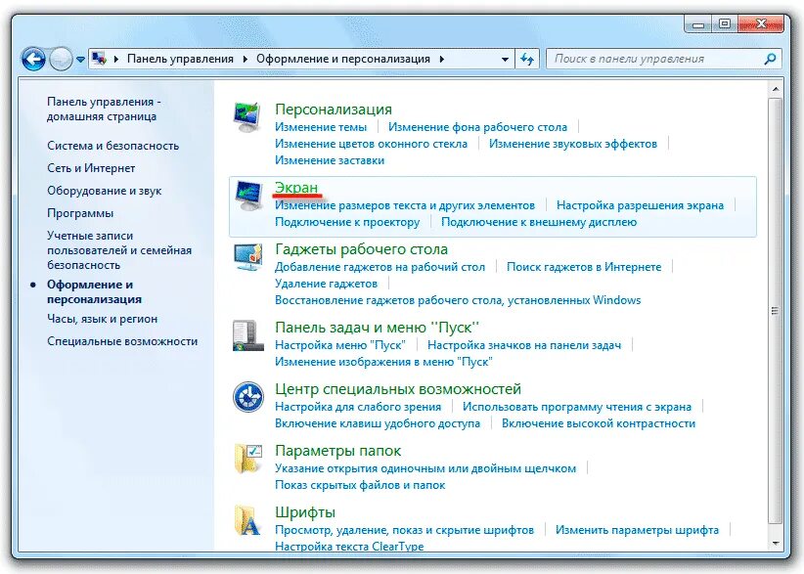Click Изменение размеров текста и других элементов

coord(405,205)
